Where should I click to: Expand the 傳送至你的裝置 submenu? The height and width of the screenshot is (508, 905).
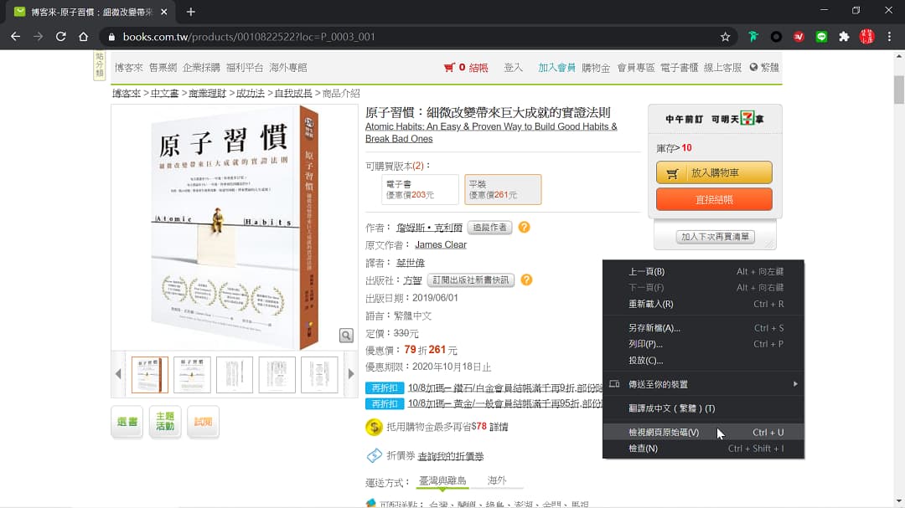703,384
